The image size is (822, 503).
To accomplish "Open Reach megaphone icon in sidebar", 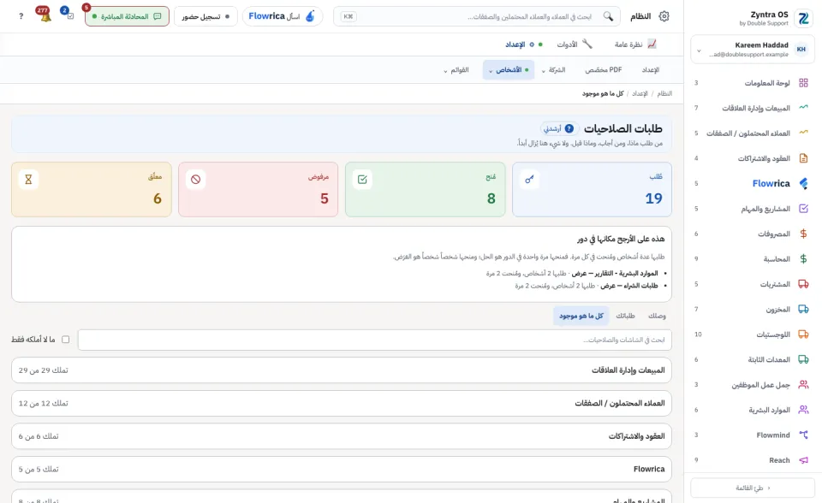I will coord(803,460).
